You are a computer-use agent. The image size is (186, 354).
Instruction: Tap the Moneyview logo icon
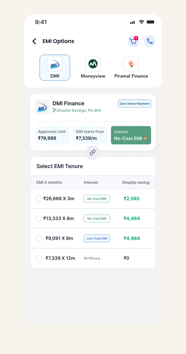point(93,64)
